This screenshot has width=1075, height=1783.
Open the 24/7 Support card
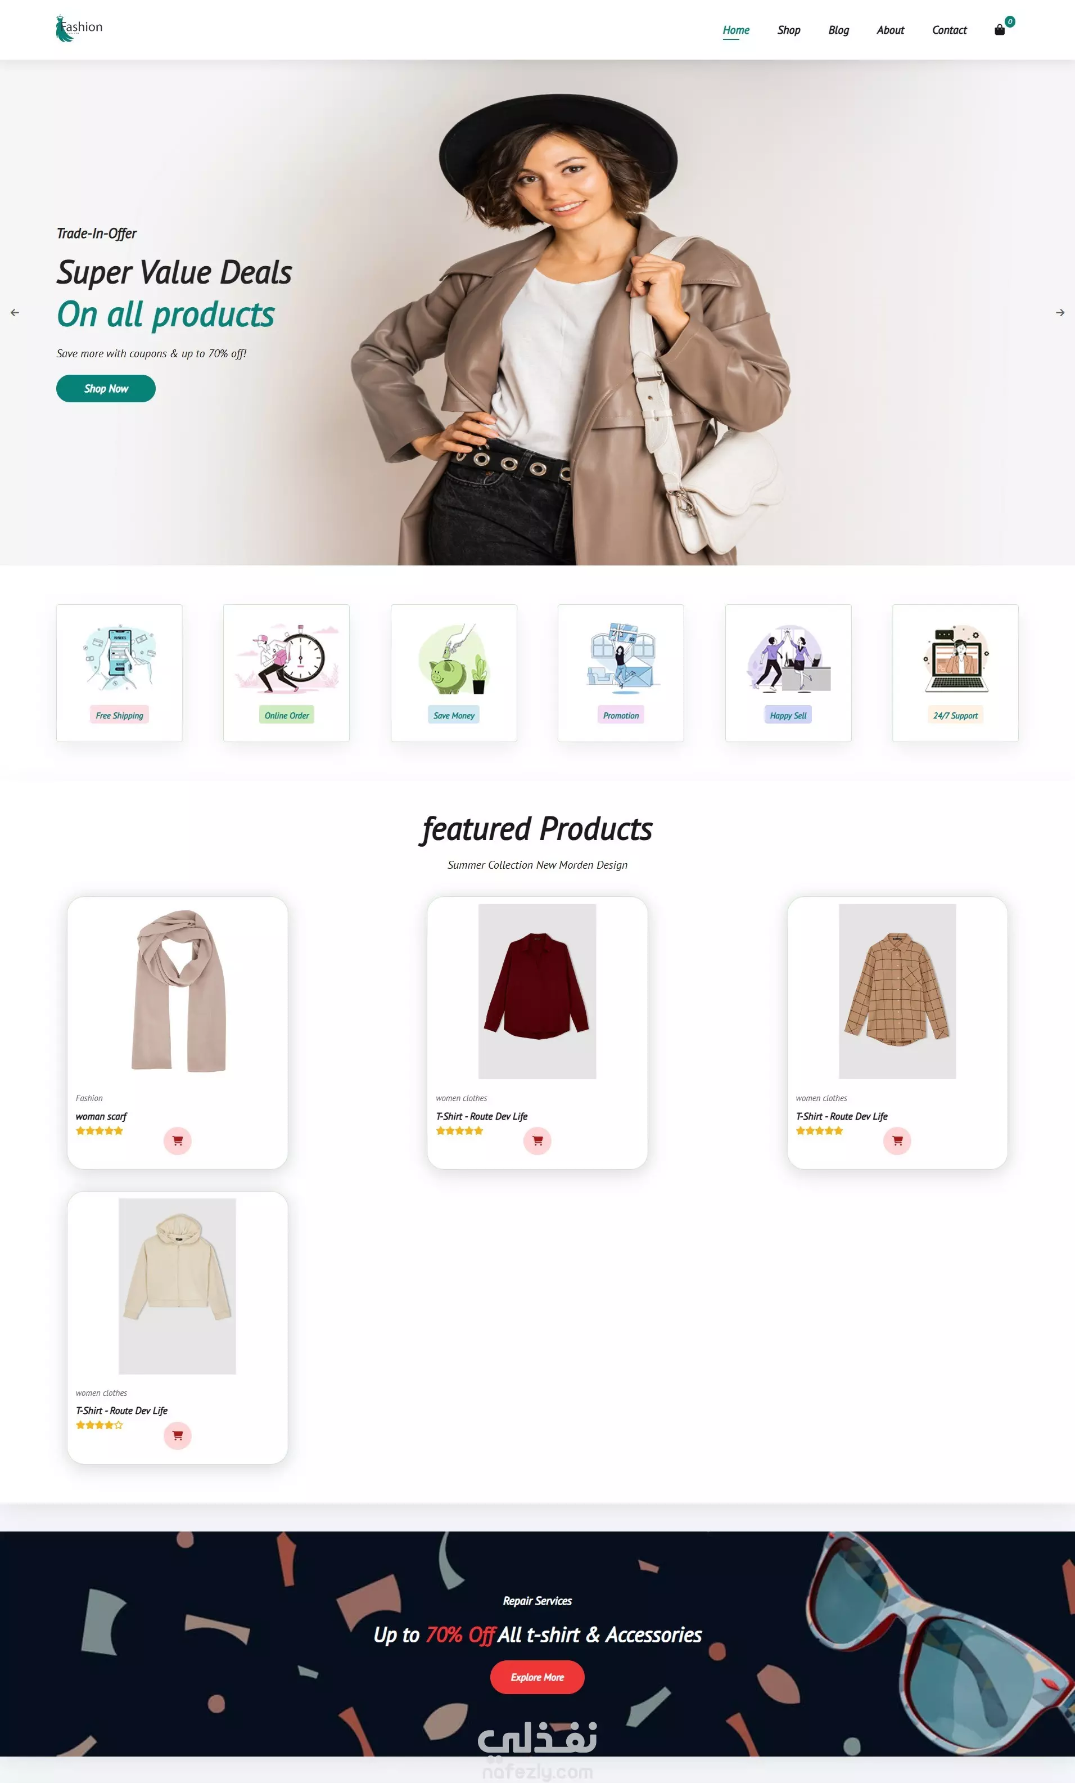(955, 673)
